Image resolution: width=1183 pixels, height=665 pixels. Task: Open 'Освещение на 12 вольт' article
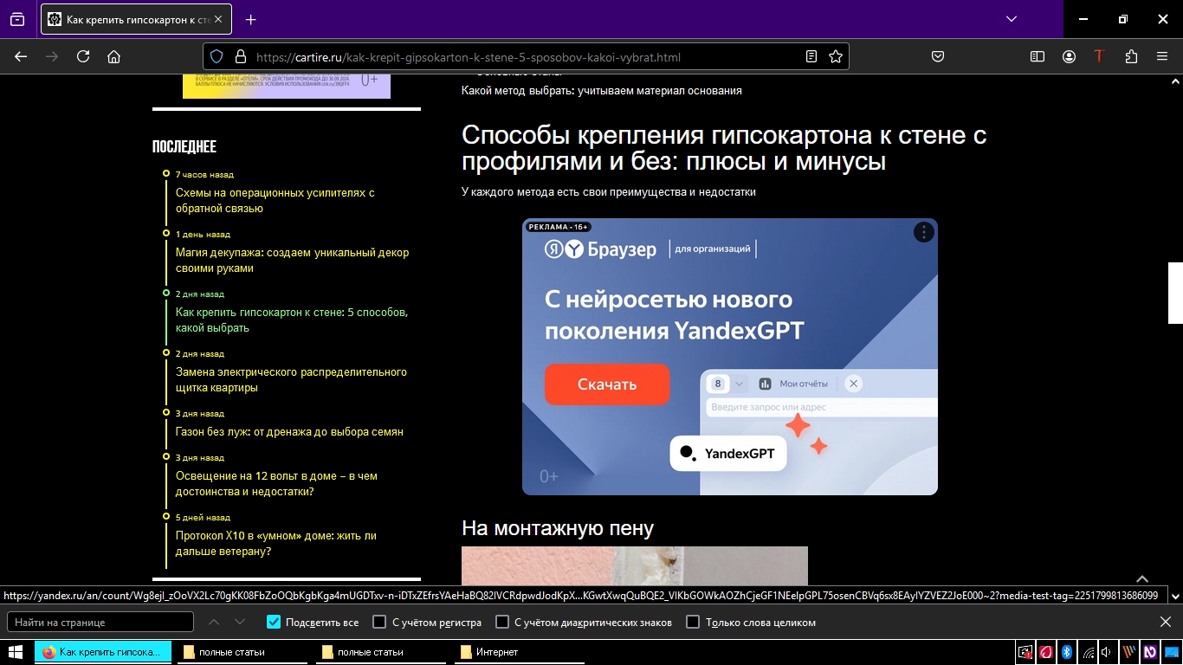(276, 484)
